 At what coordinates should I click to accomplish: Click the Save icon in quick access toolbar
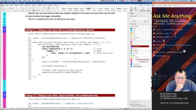coord(18,3)
